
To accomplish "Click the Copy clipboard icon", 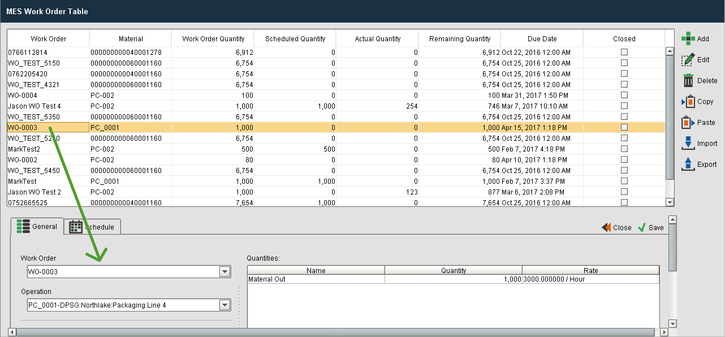I will pyautogui.click(x=688, y=102).
